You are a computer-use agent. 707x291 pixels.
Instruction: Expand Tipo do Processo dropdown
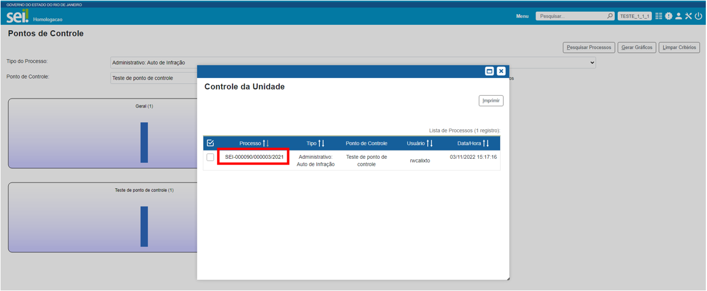click(591, 63)
